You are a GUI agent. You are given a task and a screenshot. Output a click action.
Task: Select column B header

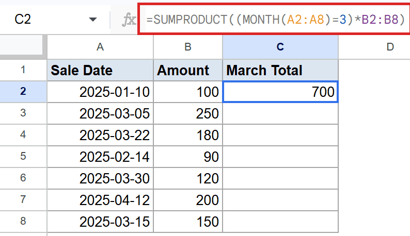188,47
